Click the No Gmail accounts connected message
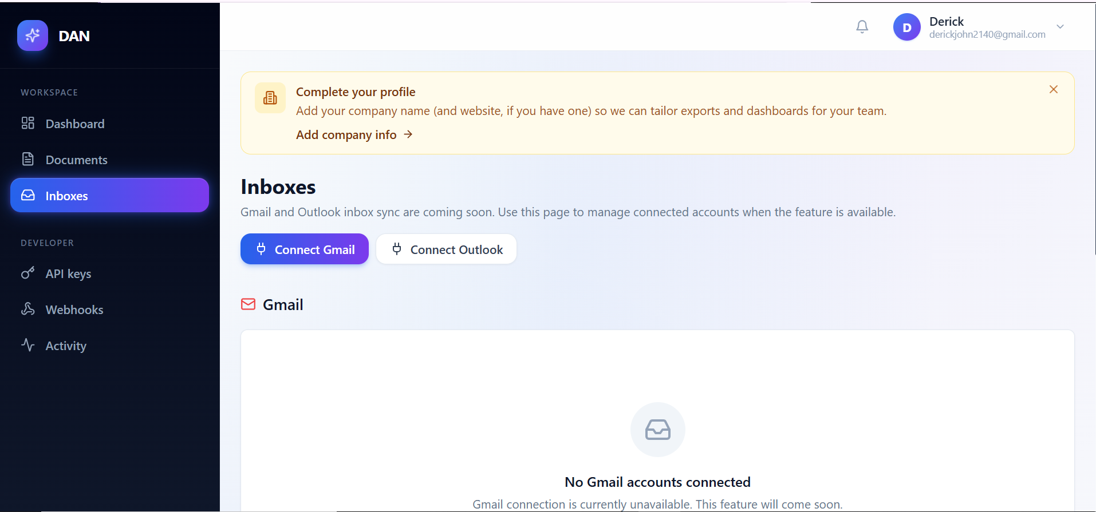This screenshot has width=1096, height=512. [657, 482]
